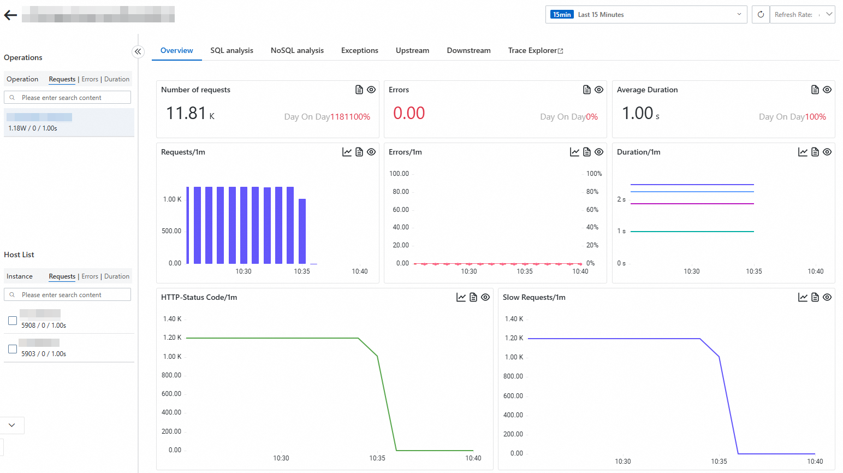Open chart icon on Errors/1m panel
The height and width of the screenshot is (473, 843).
pyautogui.click(x=575, y=152)
